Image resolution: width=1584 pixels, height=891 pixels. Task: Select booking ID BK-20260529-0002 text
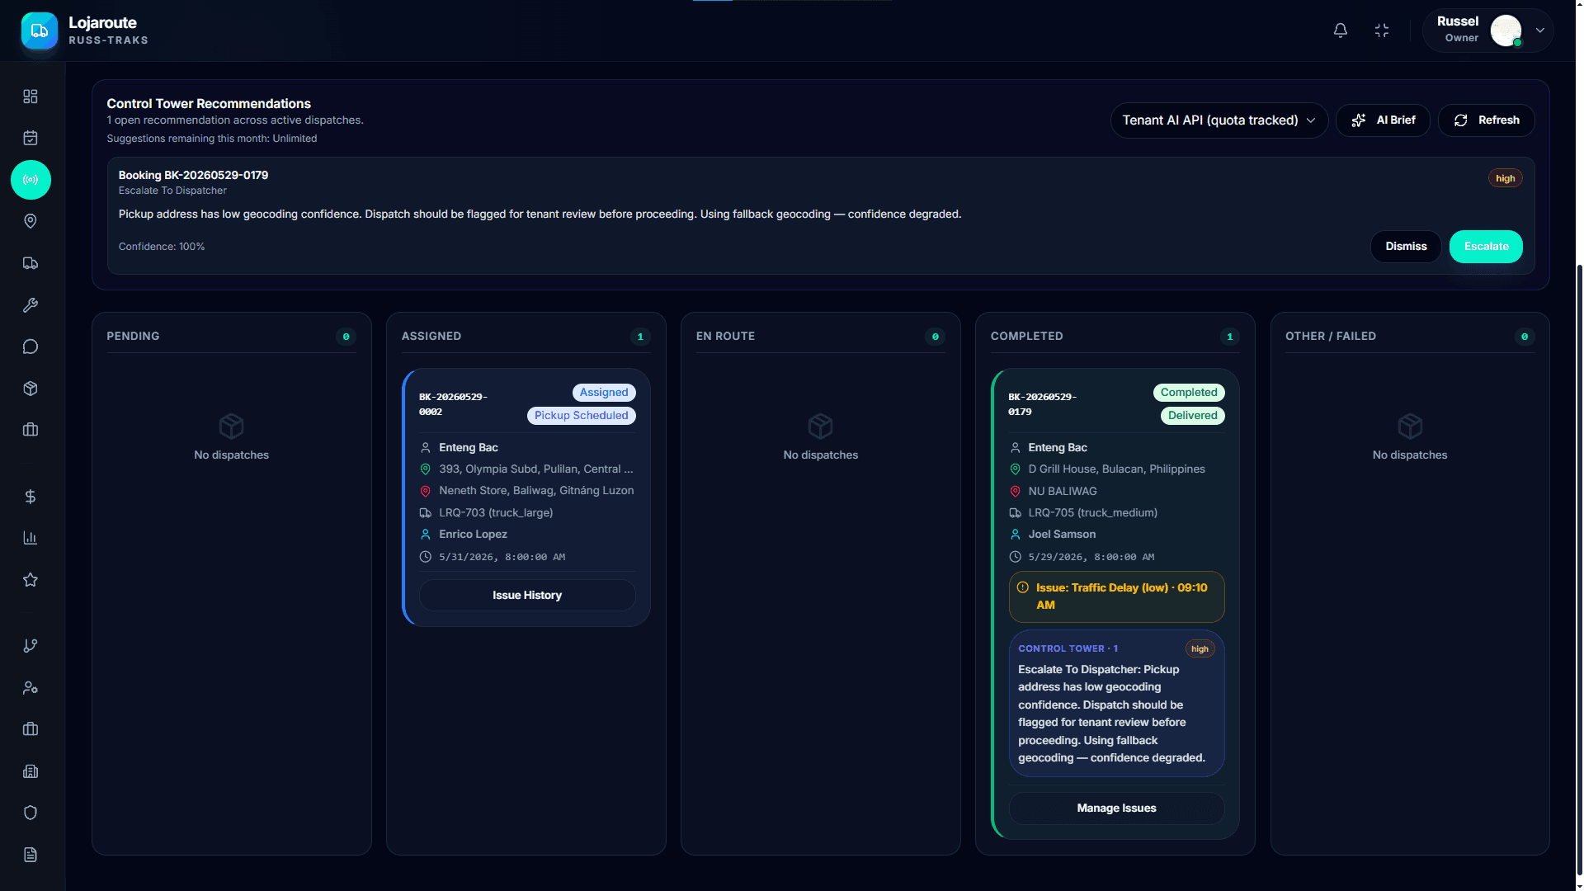(x=453, y=404)
